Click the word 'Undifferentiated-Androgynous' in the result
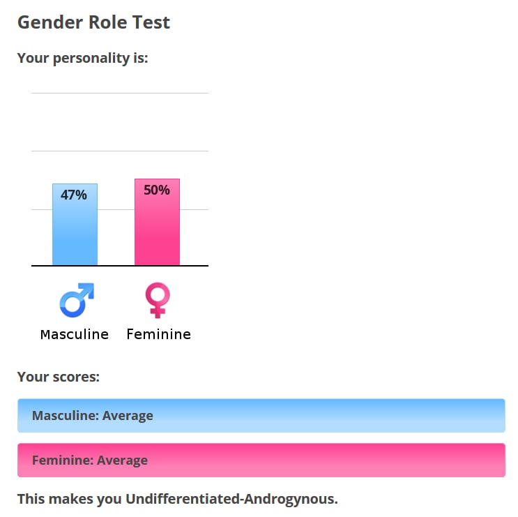The image size is (518, 517). 230,499
